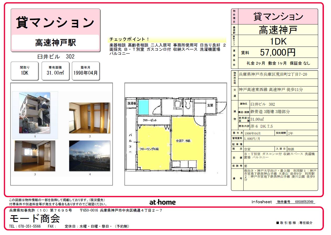Click rent amount 57,000円
The height and width of the screenshot is (235, 331).
278,53
